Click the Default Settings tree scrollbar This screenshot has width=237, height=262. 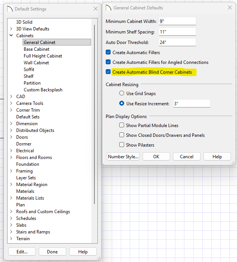(x=94, y=113)
